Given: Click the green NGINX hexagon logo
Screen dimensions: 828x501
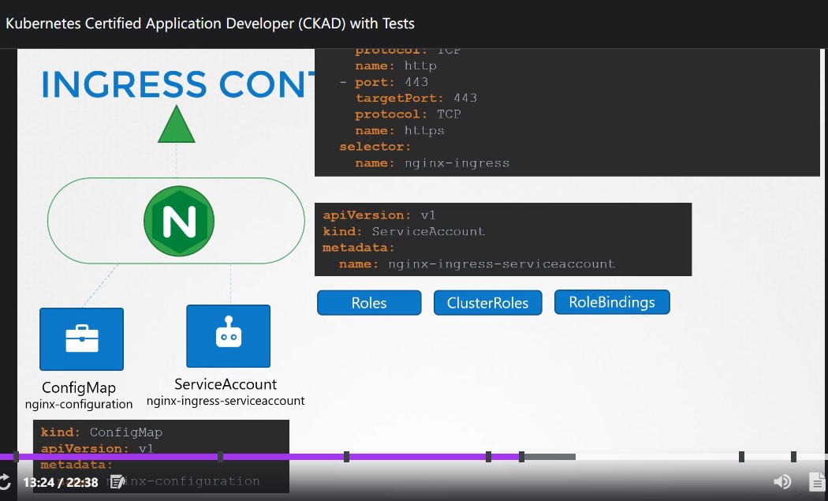Looking at the screenshot, I should point(179,221).
